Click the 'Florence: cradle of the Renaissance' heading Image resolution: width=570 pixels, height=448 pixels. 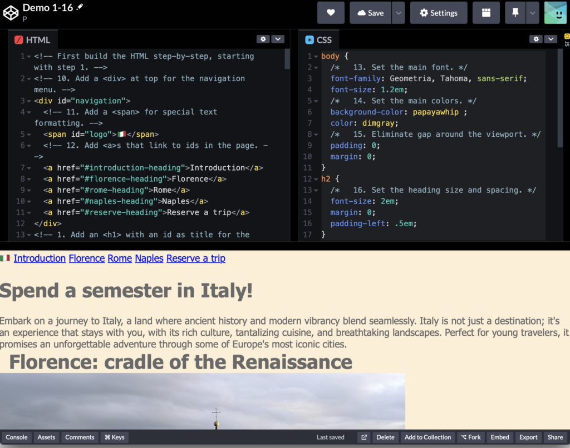point(180,362)
